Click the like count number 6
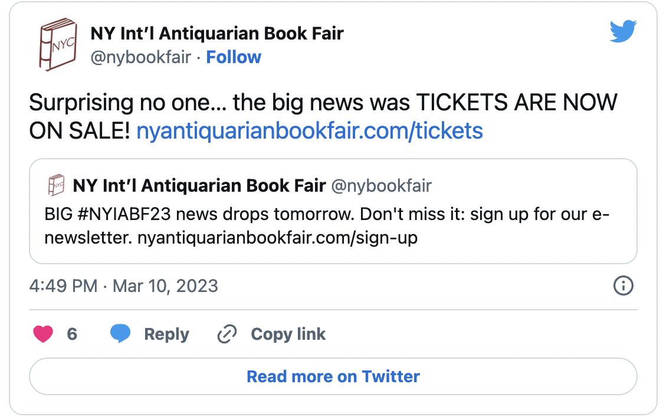The width and height of the screenshot is (663, 420). [x=72, y=334]
